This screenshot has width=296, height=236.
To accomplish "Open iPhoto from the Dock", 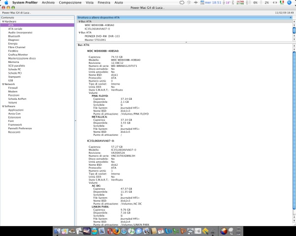I will (146, 231).
